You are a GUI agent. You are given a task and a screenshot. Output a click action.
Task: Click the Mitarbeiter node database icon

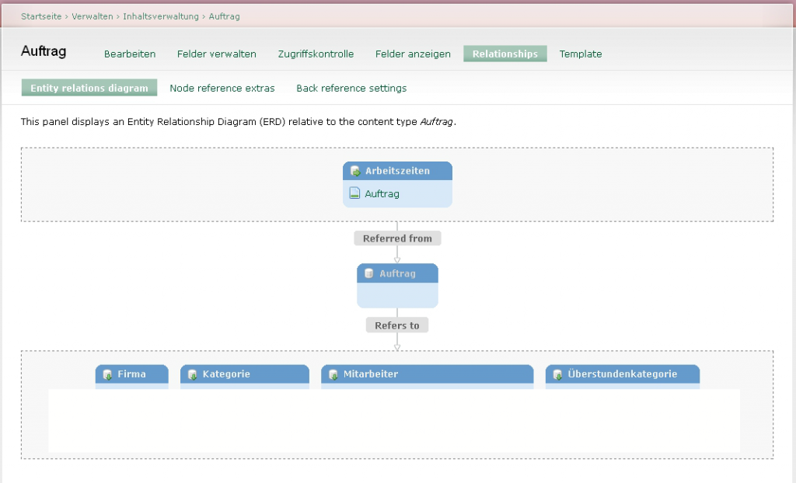click(333, 374)
